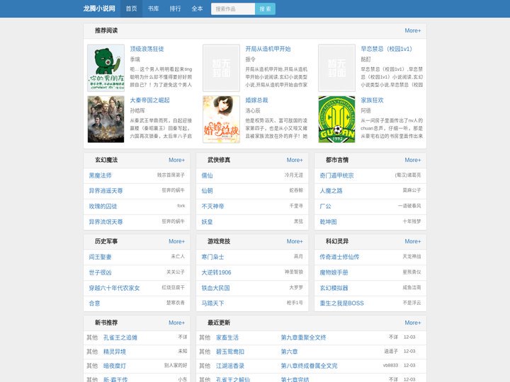
Task: Open More+ in 科幻灵异 section
Action: click(x=413, y=241)
